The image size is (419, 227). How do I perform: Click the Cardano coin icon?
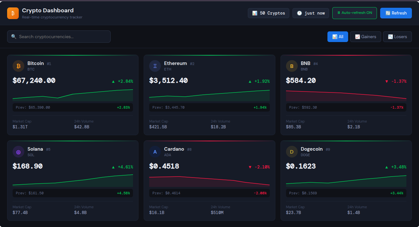click(155, 152)
